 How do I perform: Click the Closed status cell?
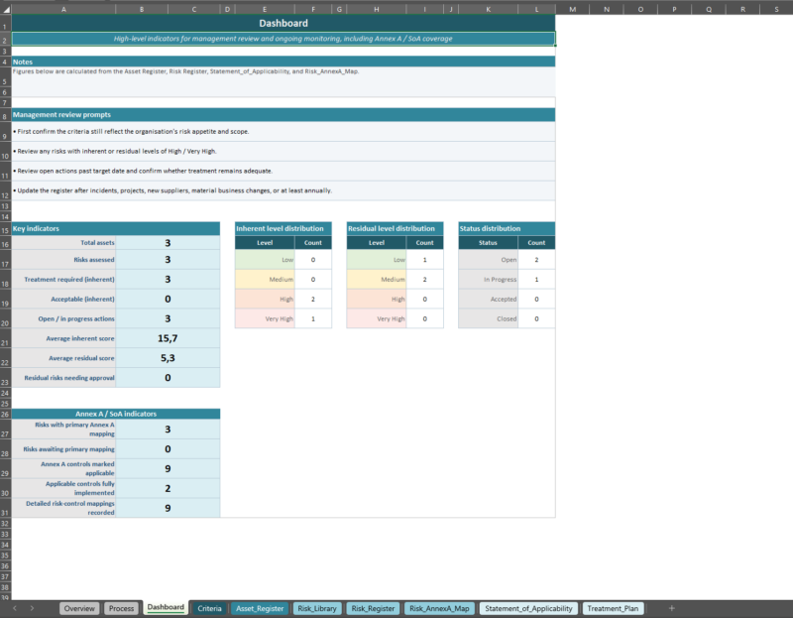pyautogui.click(x=489, y=318)
